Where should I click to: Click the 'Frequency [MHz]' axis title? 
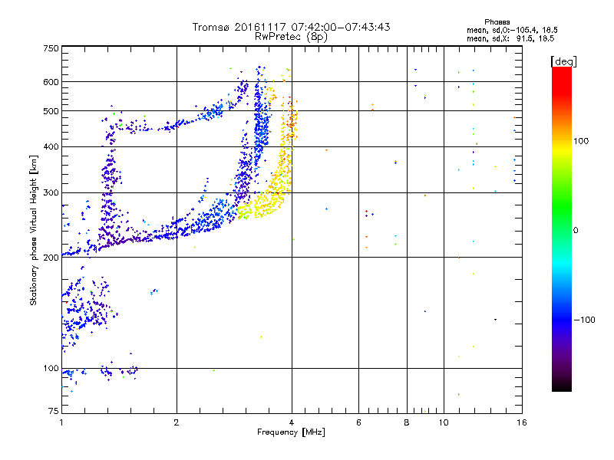coord(291,432)
